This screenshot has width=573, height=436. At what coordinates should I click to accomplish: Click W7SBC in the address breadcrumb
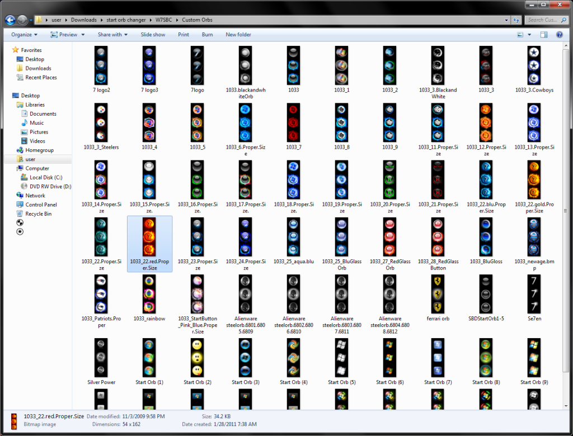163,20
